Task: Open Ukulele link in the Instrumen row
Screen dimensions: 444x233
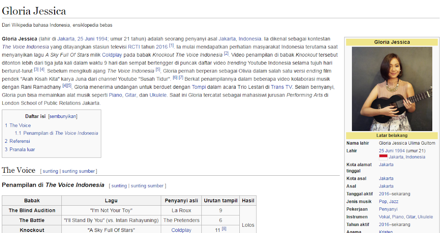Action: [425, 217]
